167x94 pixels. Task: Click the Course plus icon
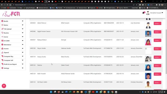(2, 37)
